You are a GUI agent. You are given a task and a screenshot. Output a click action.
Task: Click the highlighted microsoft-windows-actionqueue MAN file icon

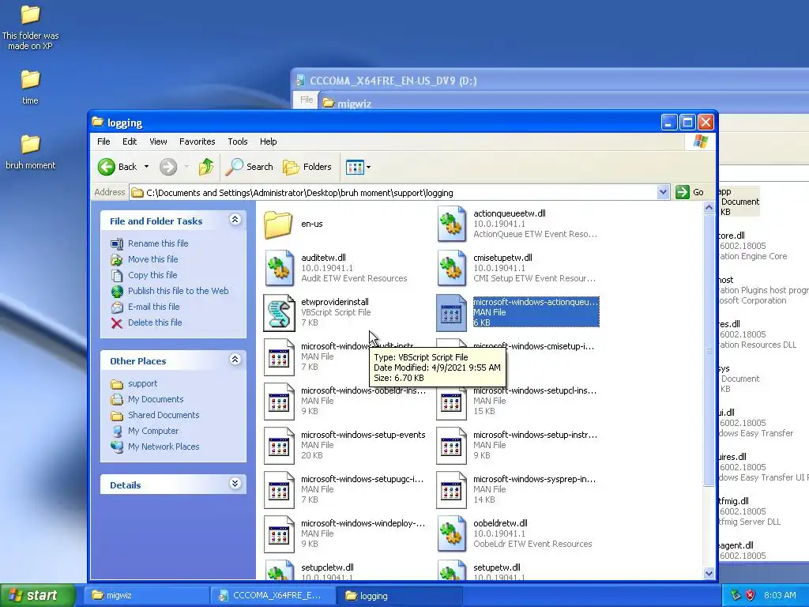click(451, 312)
